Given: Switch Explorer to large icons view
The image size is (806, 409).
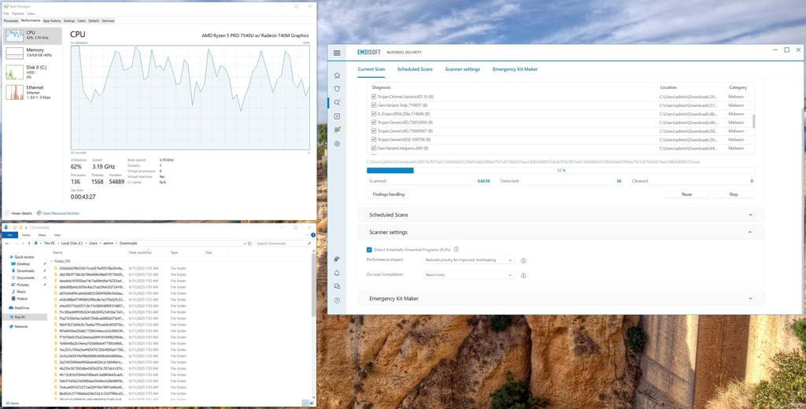Looking at the screenshot, I should (312, 403).
